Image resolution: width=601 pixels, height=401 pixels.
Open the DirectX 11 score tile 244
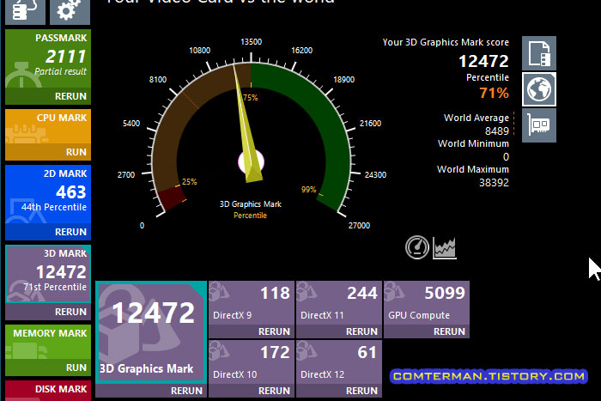coord(339,303)
